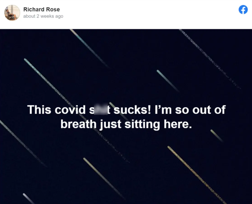Click the word 'sitting' in the post

142,124
